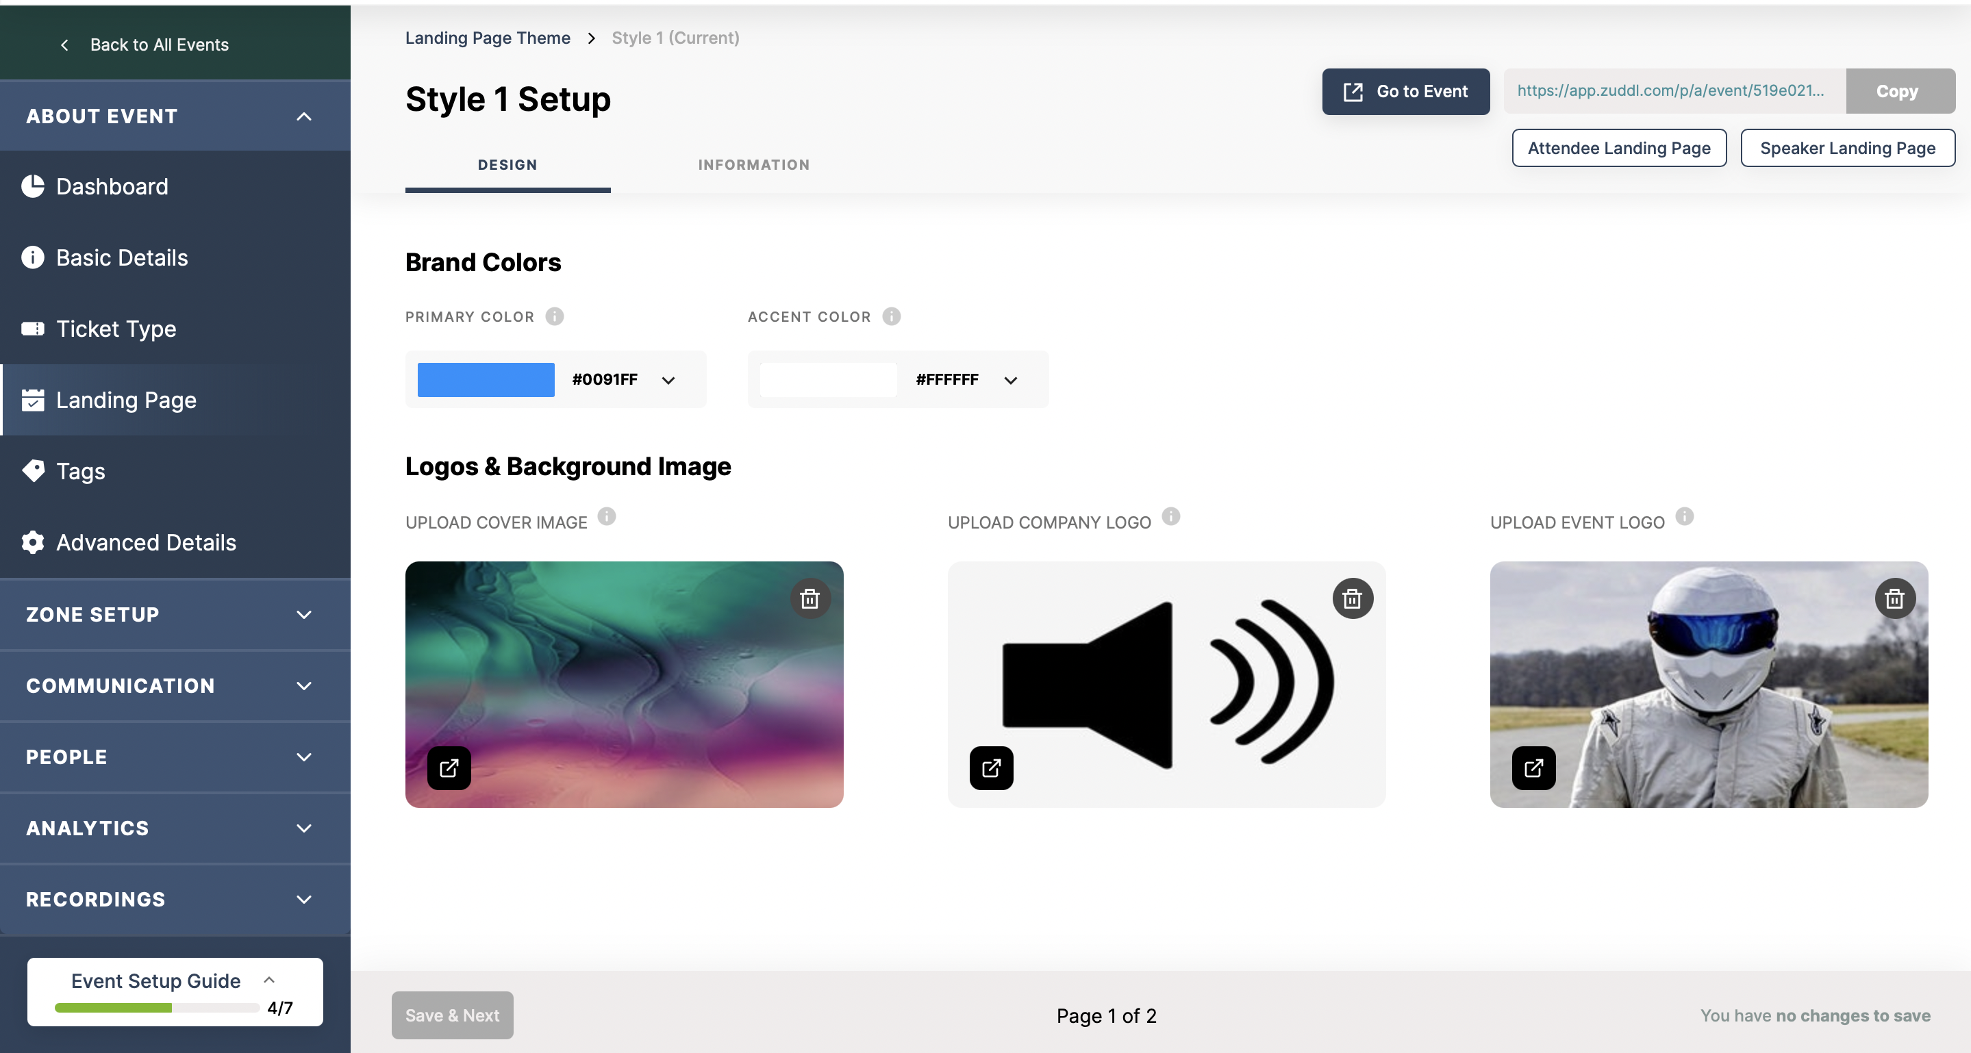This screenshot has width=1971, height=1053.
Task: Expand the Zone Setup section
Action: tap(175, 615)
